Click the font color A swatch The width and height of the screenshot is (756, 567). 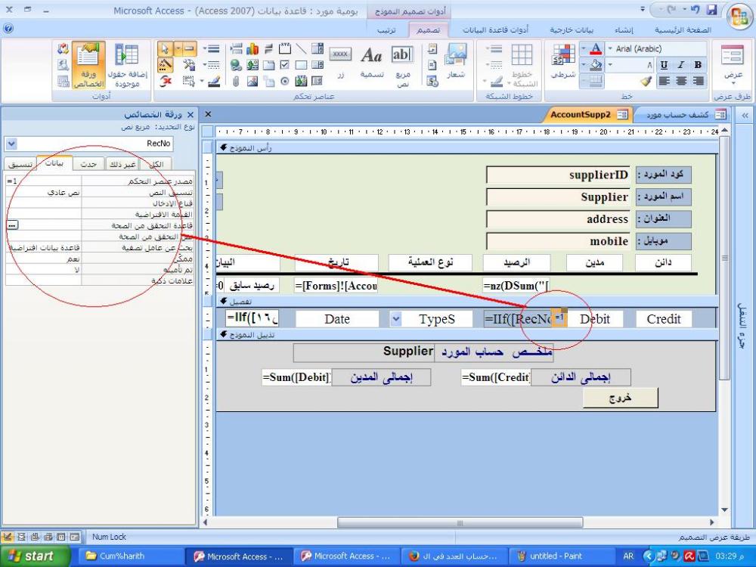(596, 48)
